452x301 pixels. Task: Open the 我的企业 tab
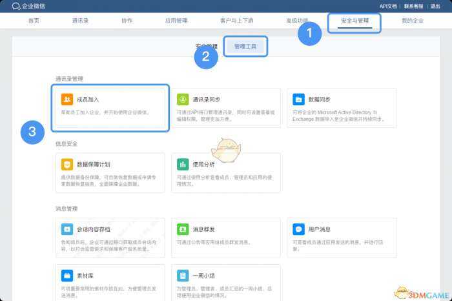413,21
